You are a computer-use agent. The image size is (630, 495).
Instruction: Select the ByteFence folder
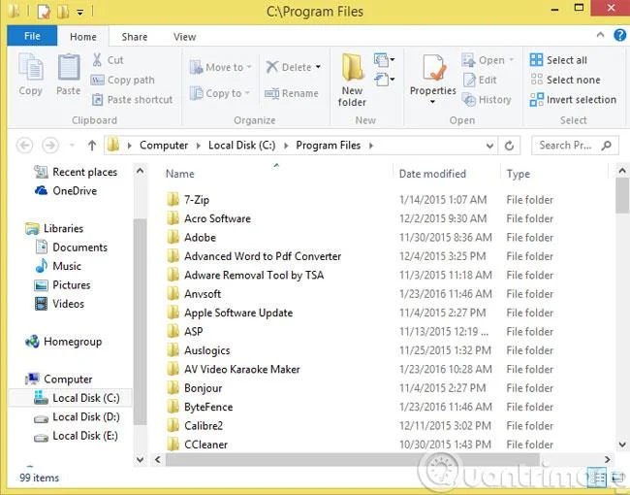pos(208,407)
